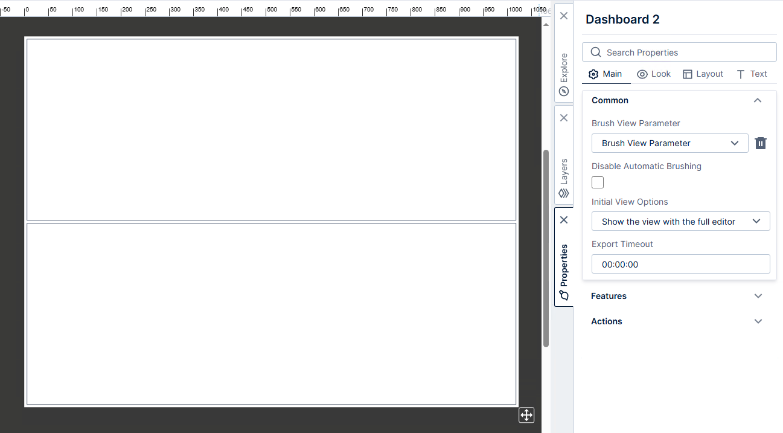Click the pan canvas move icon
The image size is (783, 433).
coord(526,415)
